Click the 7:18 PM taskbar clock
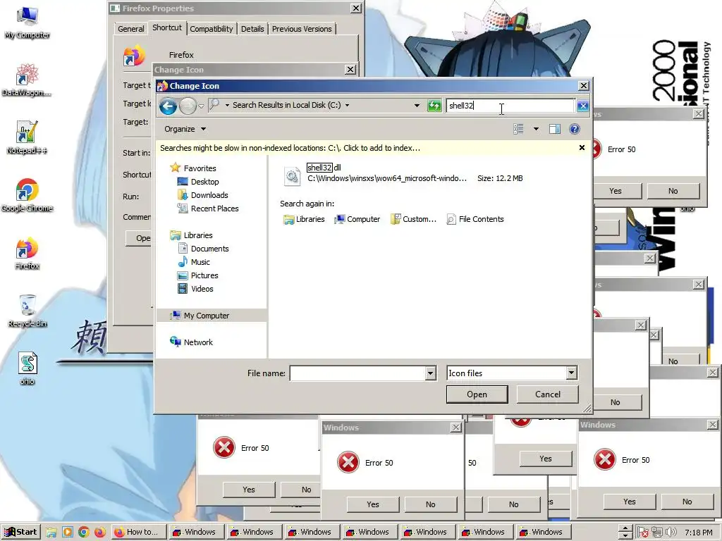The image size is (722, 541). (x=699, y=533)
